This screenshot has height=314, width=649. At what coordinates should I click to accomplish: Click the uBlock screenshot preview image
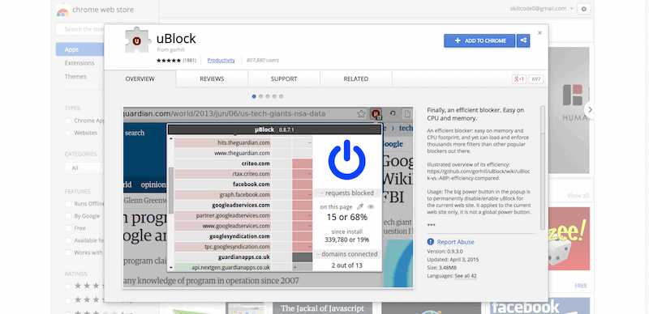(x=269, y=197)
